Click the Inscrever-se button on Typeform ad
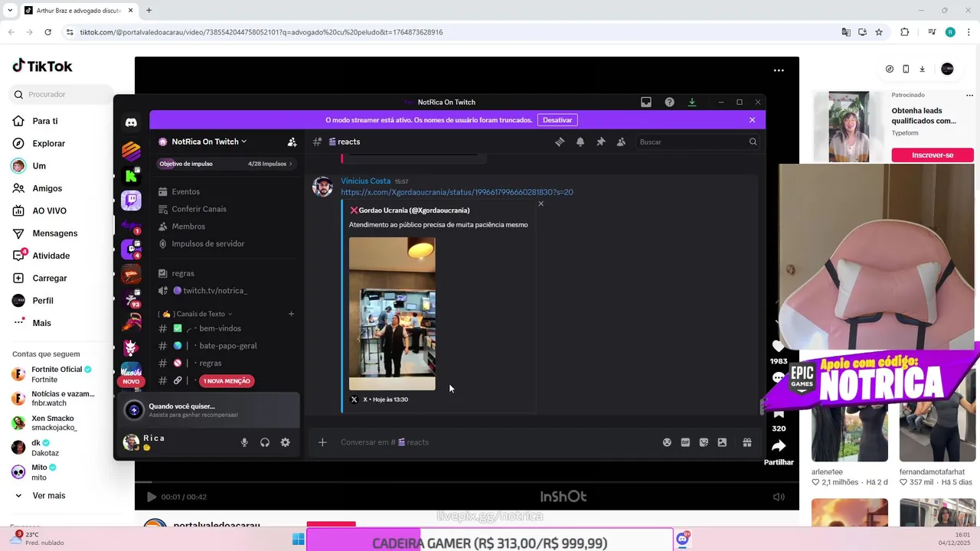 [x=933, y=155]
